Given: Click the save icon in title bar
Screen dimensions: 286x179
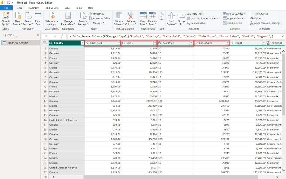Looking at the screenshot, I should pos(9,3).
